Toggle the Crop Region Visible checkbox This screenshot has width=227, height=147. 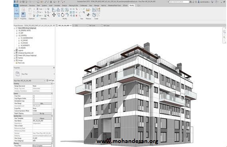click(34, 98)
